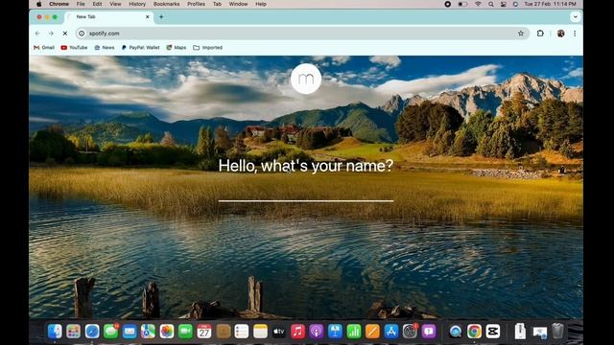Viewport: 614px width, 345px height.
Task: Click the address bar showing spotify.com
Action: (301, 34)
